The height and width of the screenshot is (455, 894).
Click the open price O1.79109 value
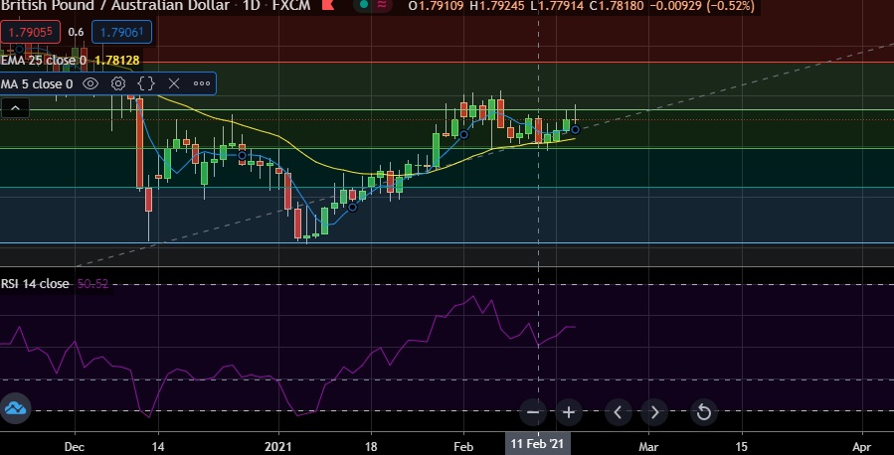click(437, 6)
